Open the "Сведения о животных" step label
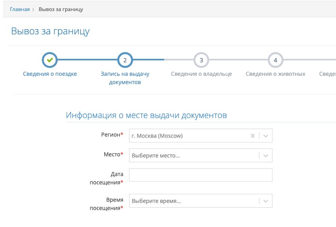 pos(275,74)
